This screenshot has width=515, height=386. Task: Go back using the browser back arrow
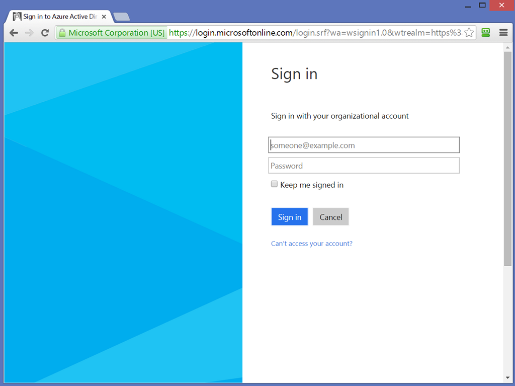(x=14, y=33)
